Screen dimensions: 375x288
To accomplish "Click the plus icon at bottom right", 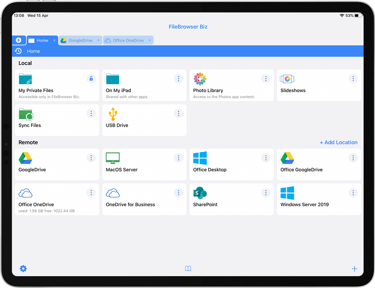I will point(355,269).
